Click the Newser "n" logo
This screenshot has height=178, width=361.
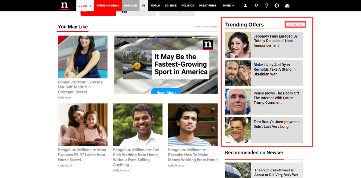click(65, 5)
